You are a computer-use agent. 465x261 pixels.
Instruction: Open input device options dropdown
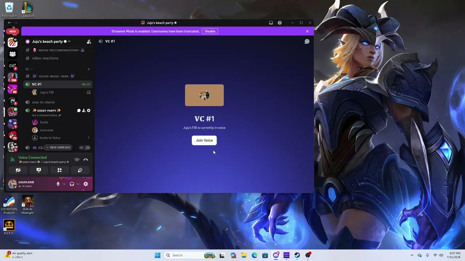(64, 184)
